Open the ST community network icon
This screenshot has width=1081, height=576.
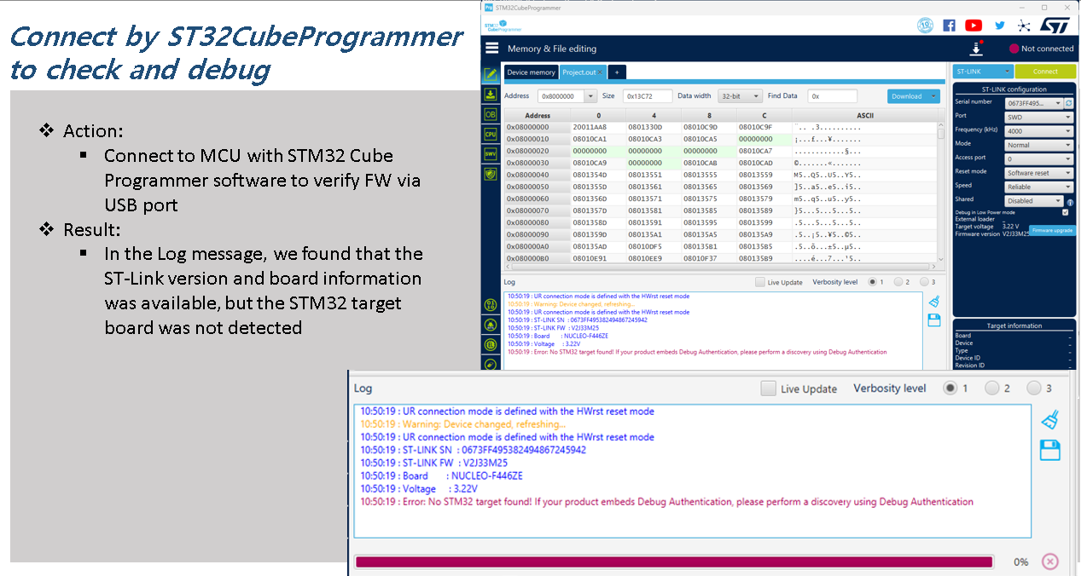1024,26
